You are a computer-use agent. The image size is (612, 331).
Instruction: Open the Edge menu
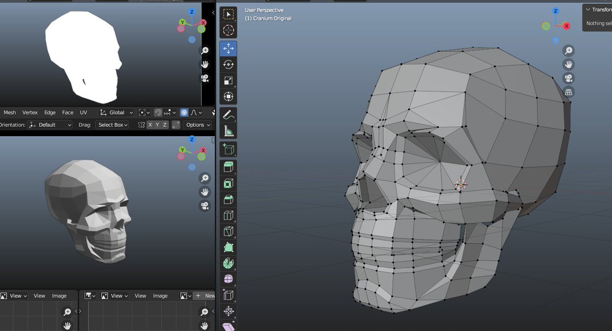50,113
